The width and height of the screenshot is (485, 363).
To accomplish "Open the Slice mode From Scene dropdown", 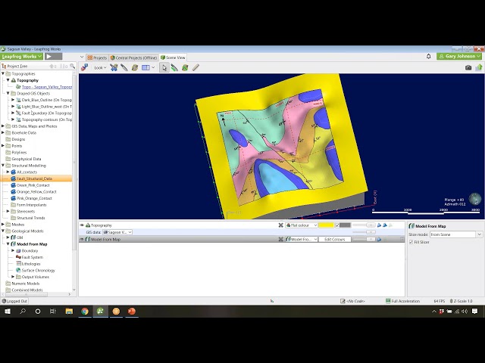I will pos(456,234).
